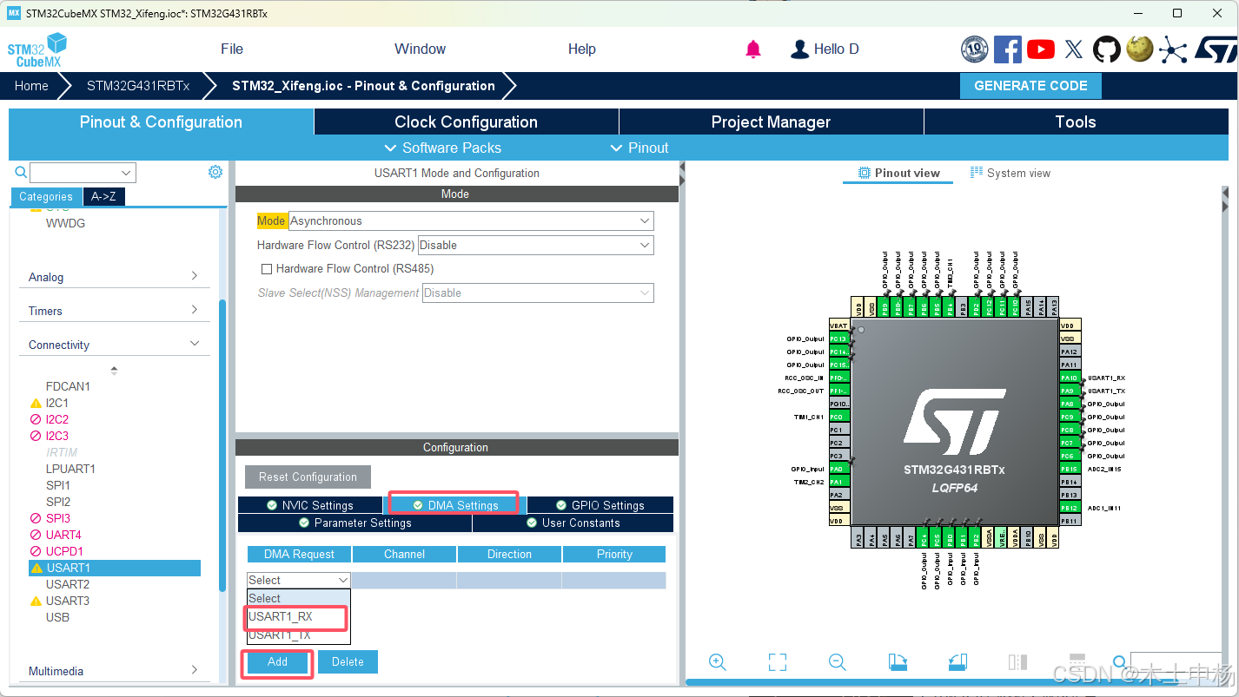Open the File menu
Image resolution: width=1239 pixels, height=697 pixels.
pos(232,49)
